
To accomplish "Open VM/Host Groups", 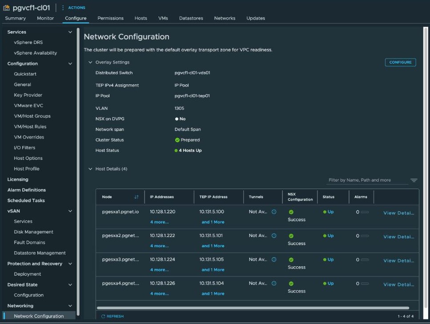I will (32, 116).
